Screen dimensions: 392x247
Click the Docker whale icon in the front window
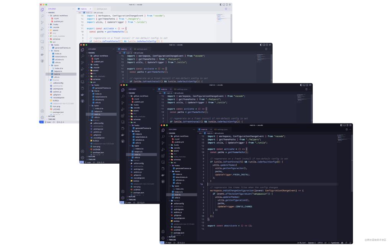(163, 175)
